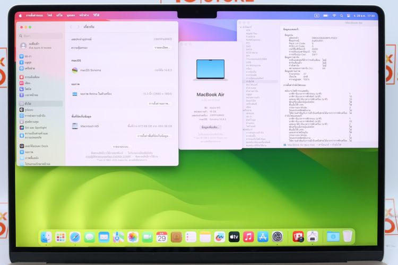This screenshot has height=265, width=398.
Task: Click System Settings icon in the Dock
Action: [x=278, y=237]
